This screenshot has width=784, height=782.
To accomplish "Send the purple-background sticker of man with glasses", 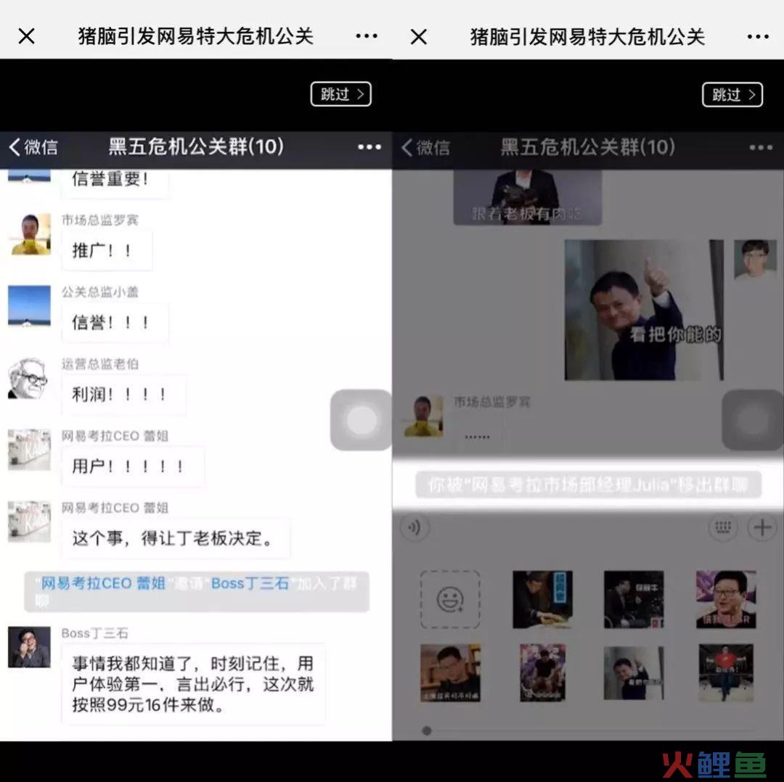I will pos(726,599).
